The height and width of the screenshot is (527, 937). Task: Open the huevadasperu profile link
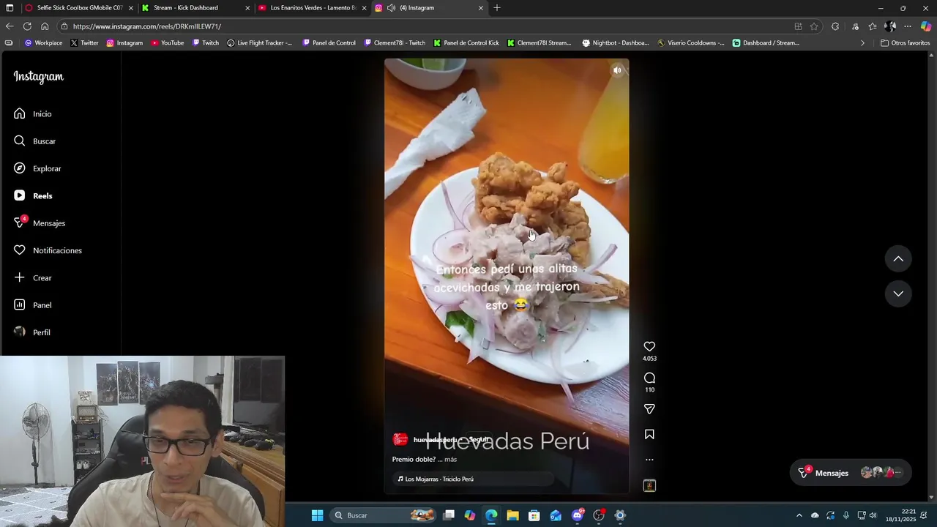(x=435, y=439)
